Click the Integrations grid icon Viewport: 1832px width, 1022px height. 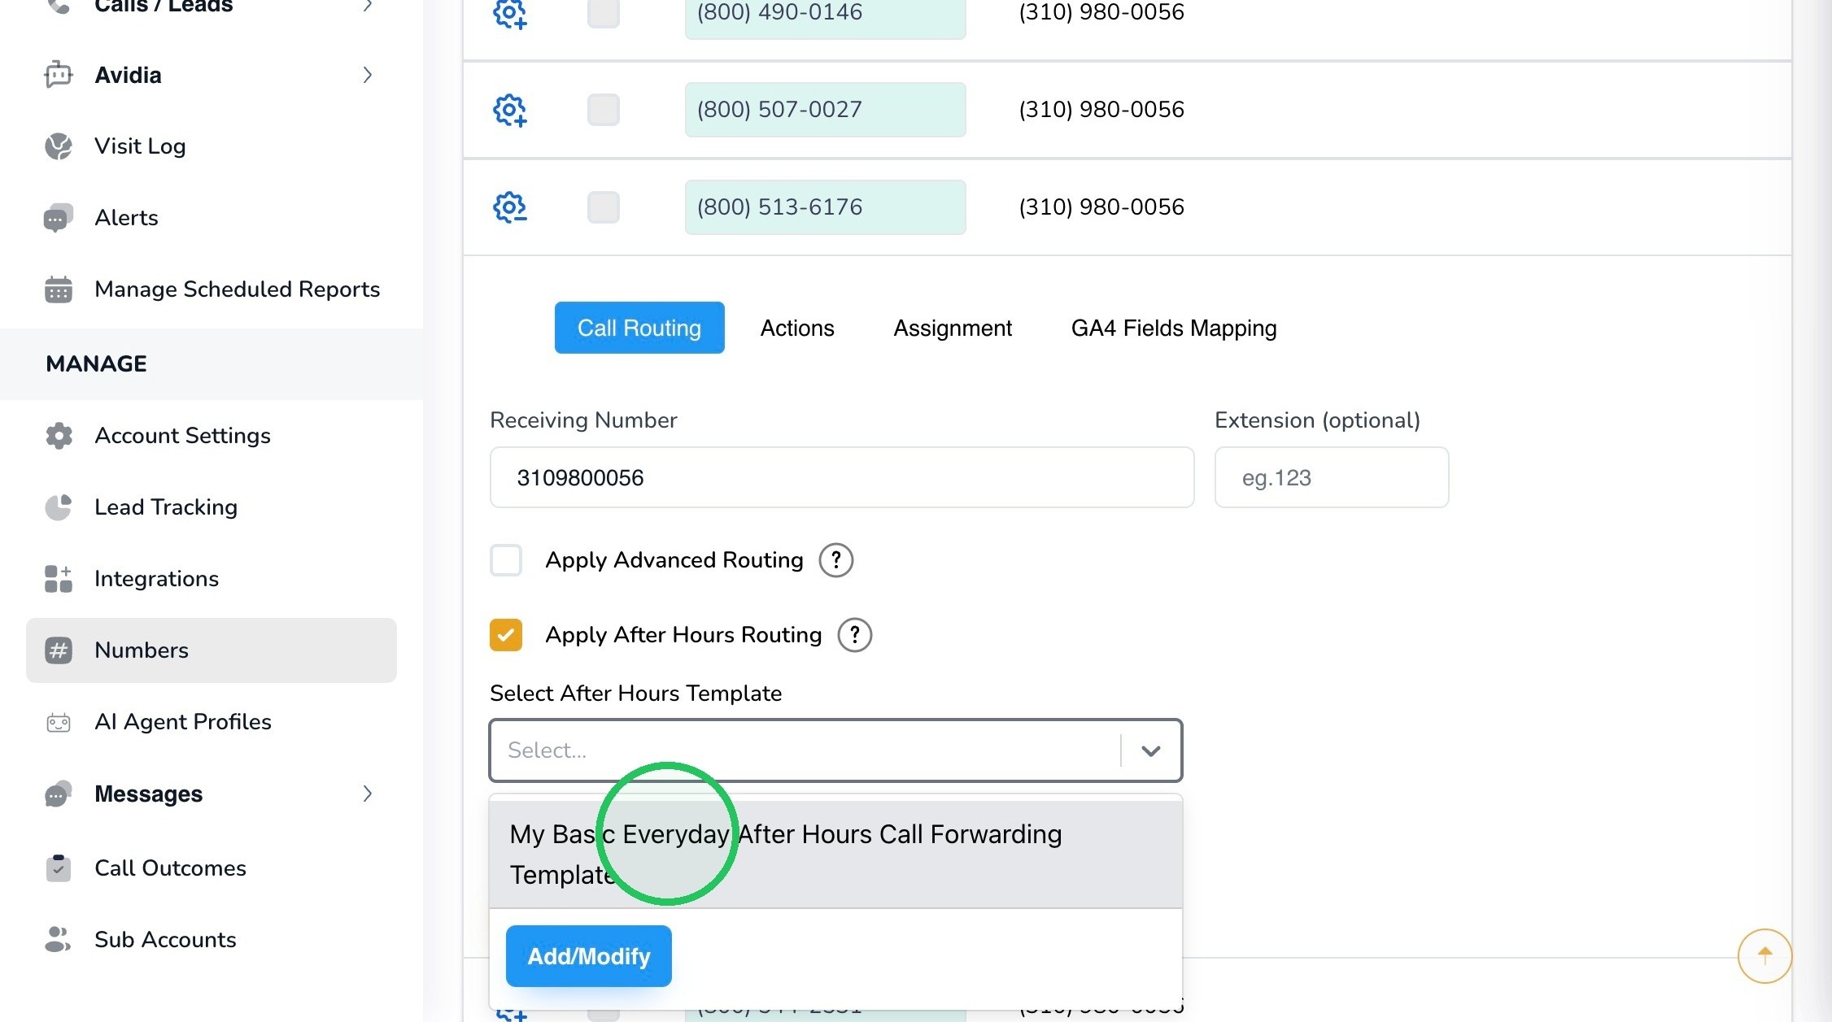(x=59, y=579)
